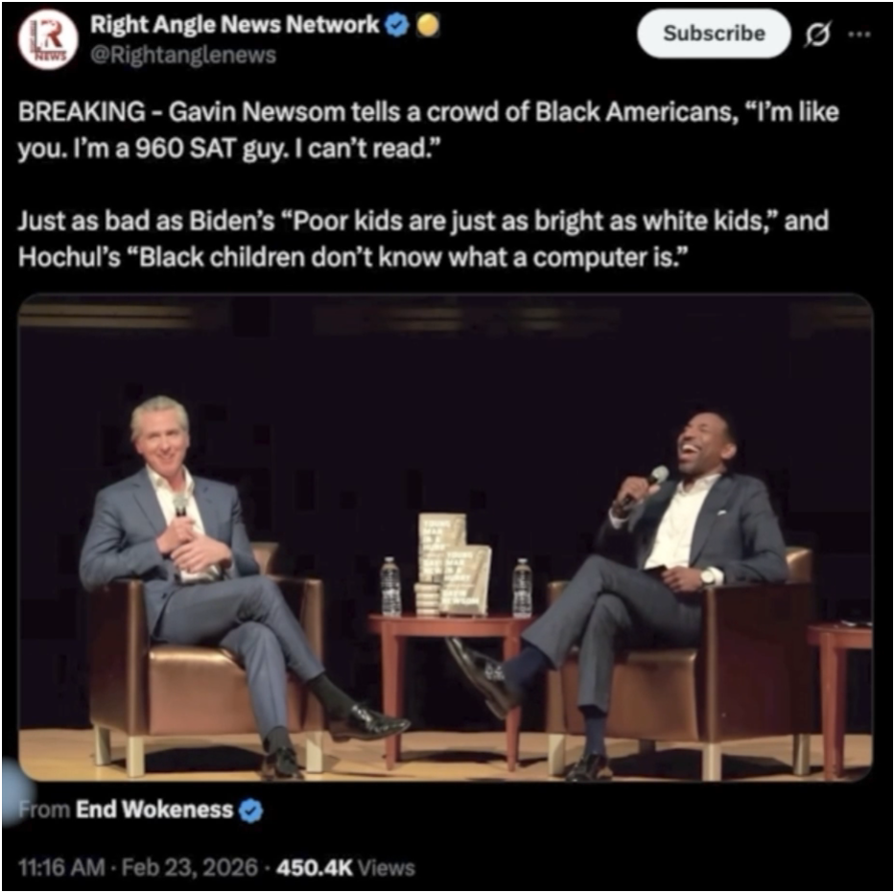Click the gold badge next to the account name
Viewport: 895px width, 893px height.
point(428,25)
